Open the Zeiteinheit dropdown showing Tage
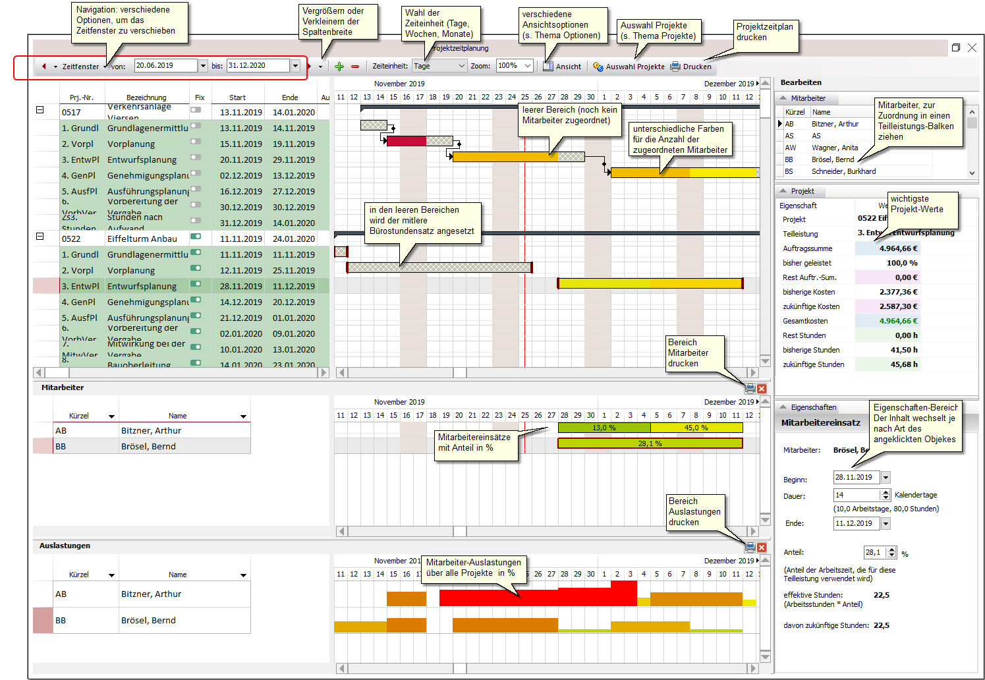 (x=439, y=66)
